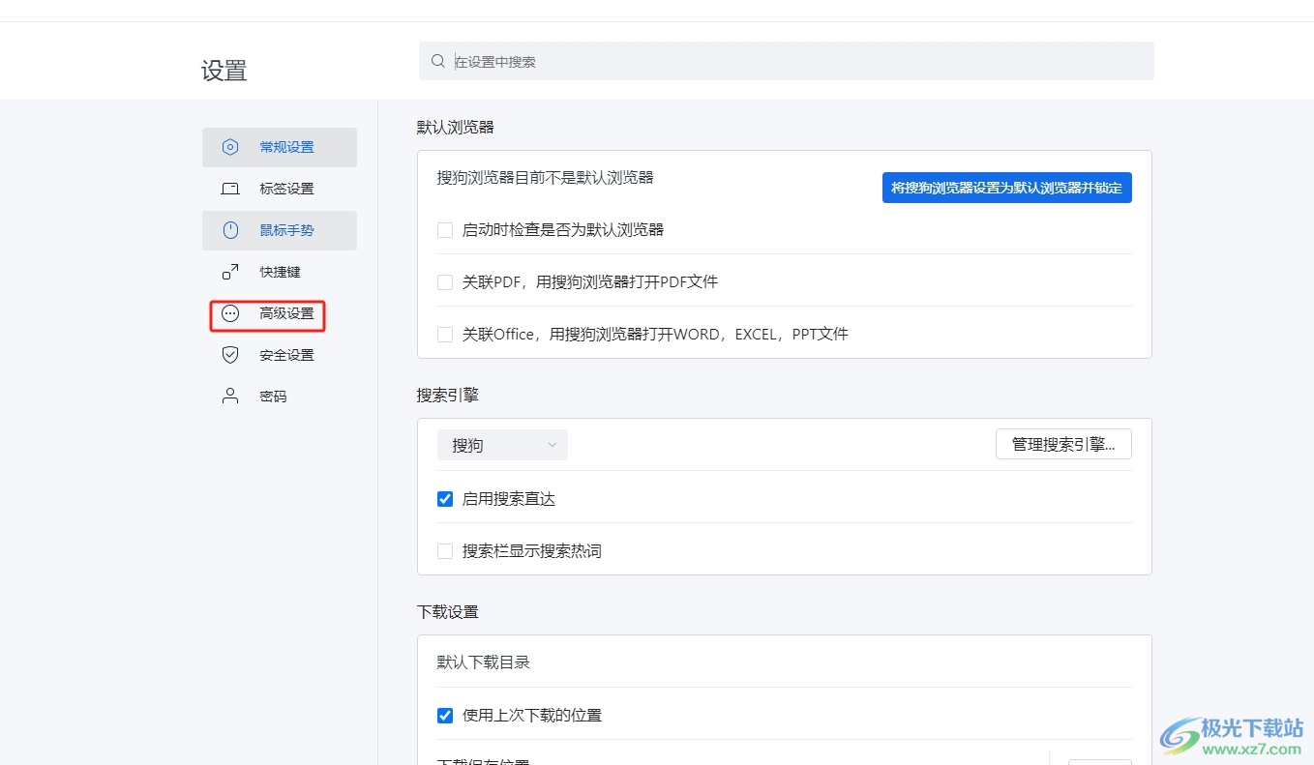1314x765 pixels.
Task: Click the mouse icon beside 鼠标手势
Action: pos(230,230)
